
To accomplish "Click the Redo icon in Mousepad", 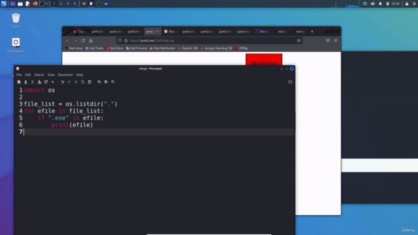I will coord(69,82).
